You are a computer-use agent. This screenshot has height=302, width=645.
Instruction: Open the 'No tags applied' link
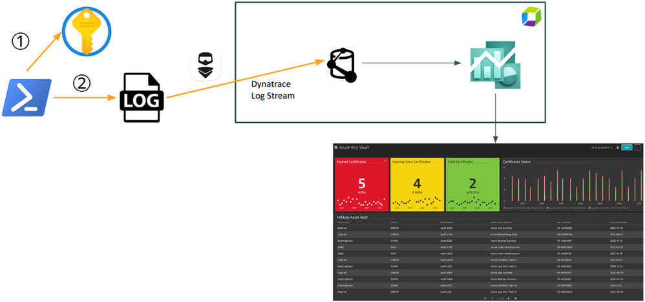[x=600, y=147]
